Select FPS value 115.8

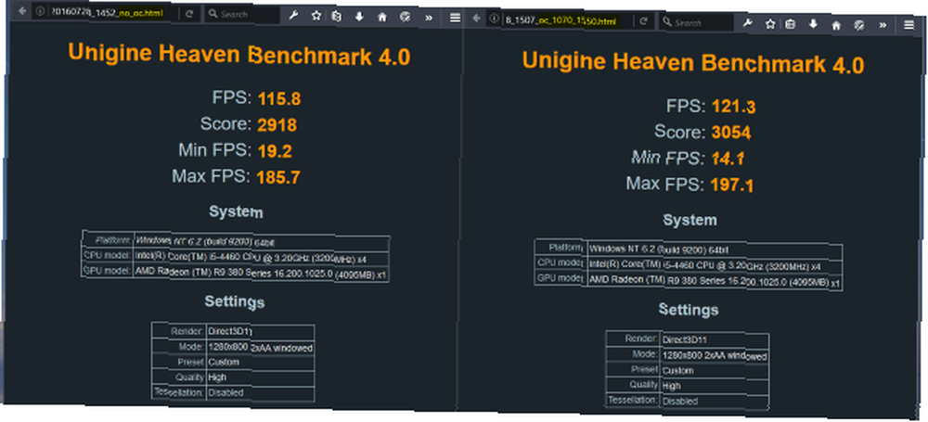[279, 99]
